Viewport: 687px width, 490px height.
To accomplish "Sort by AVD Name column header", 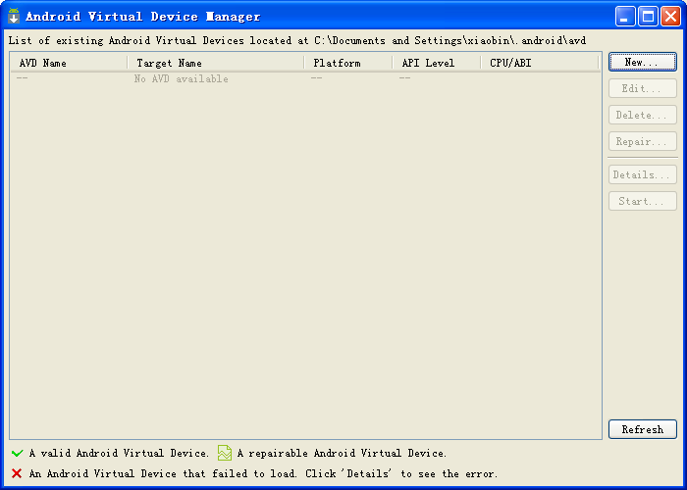I will (x=70, y=63).
